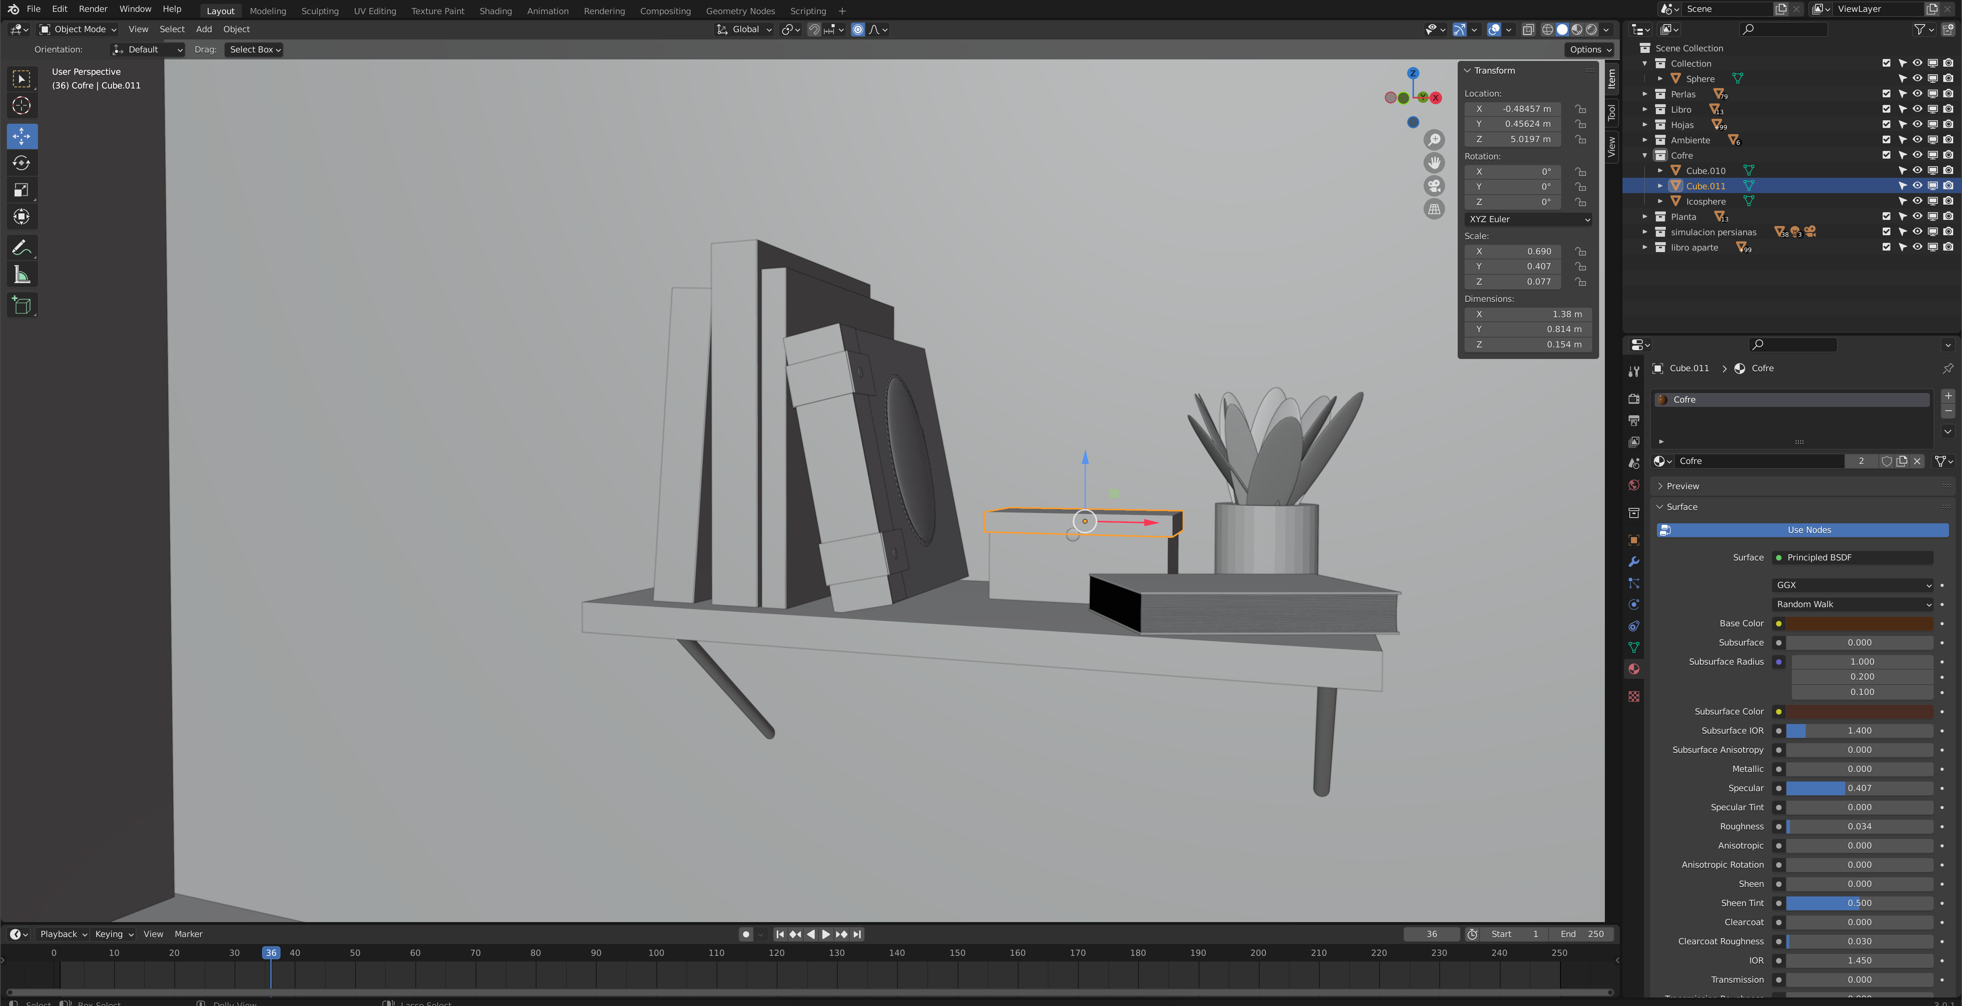Select the Rotate tool in toolbar
Screen dimensions: 1962x1006
[21, 163]
